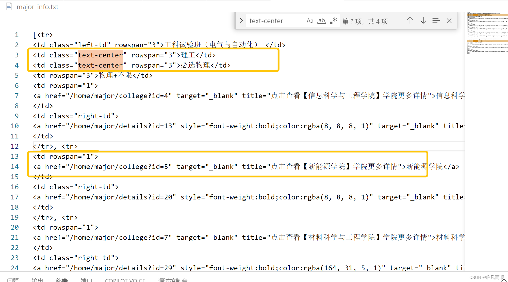508x282 pixels.
Task: Toggle regular expression search option
Action: (x=333, y=21)
